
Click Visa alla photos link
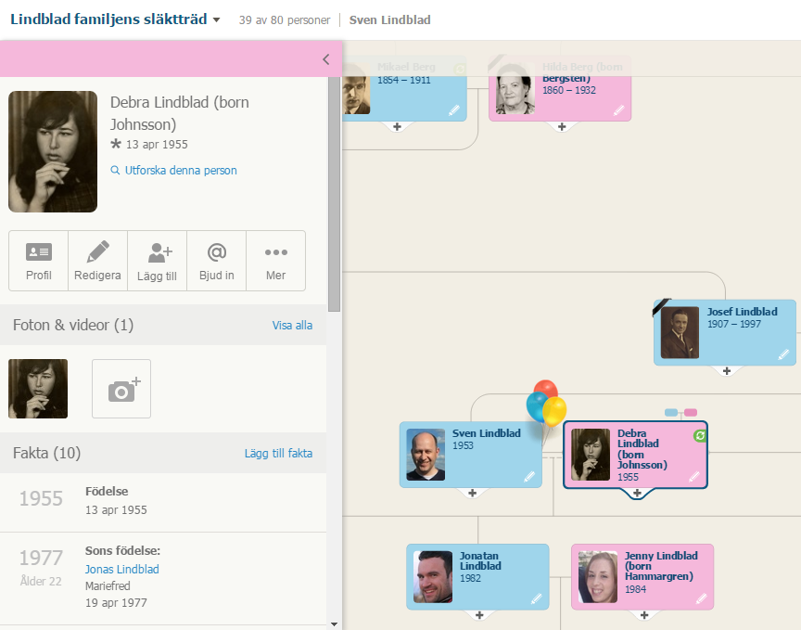[x=292, y=326]
